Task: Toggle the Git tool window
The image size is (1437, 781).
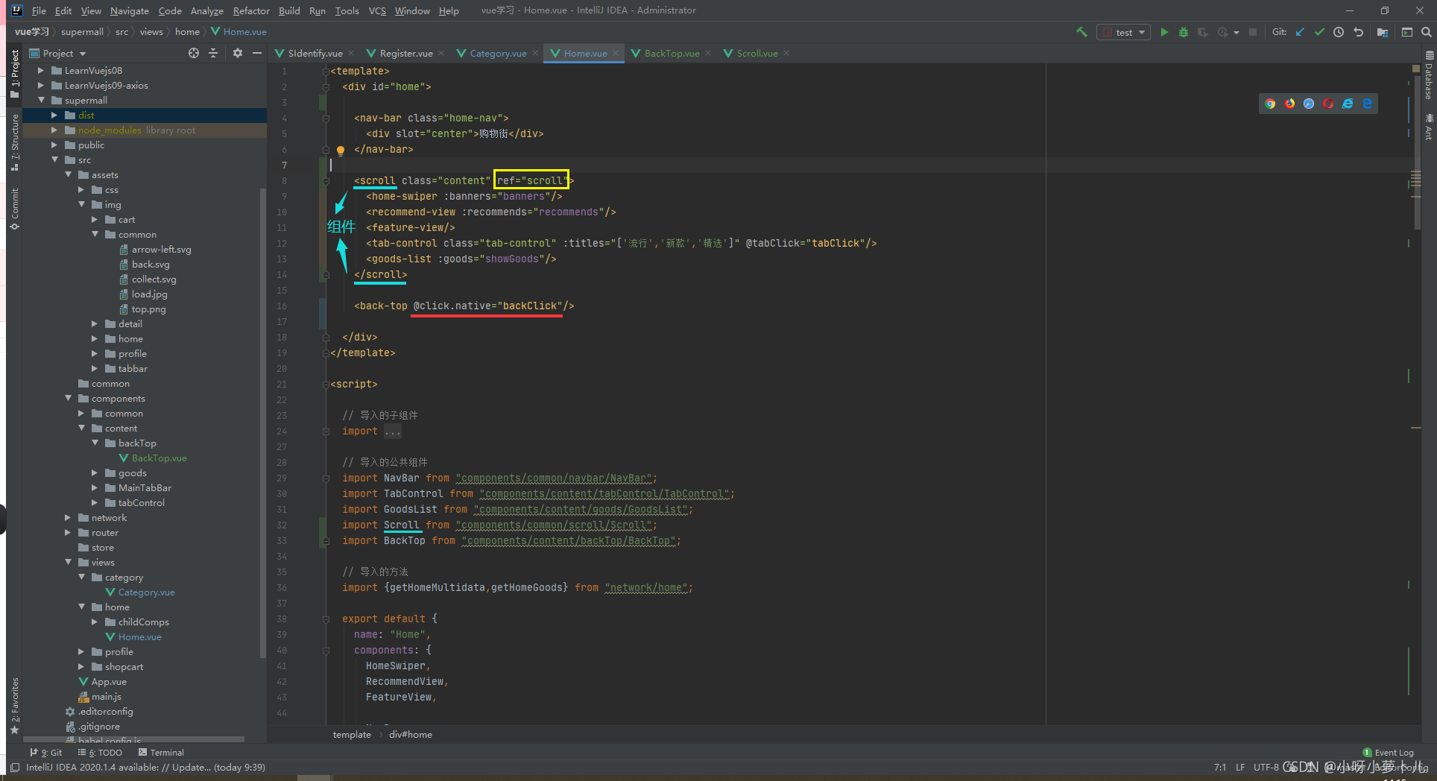Action: coord(46,753)
